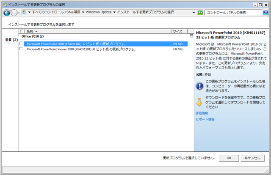This screenshot has height=175, width=271.
Task: Click the キャンセル button
Action: [252, 158]
